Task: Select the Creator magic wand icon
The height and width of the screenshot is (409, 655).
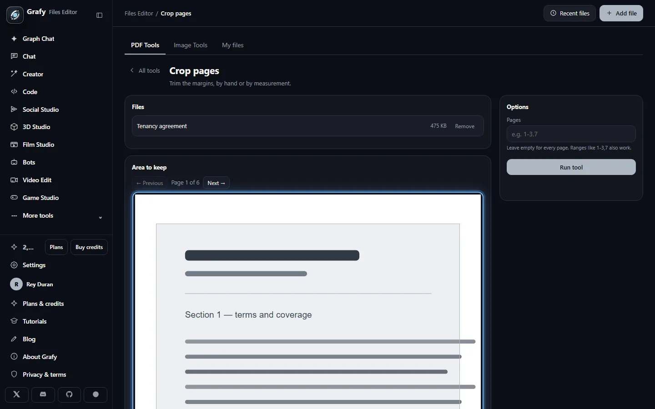Action: [x=14, y=74]
